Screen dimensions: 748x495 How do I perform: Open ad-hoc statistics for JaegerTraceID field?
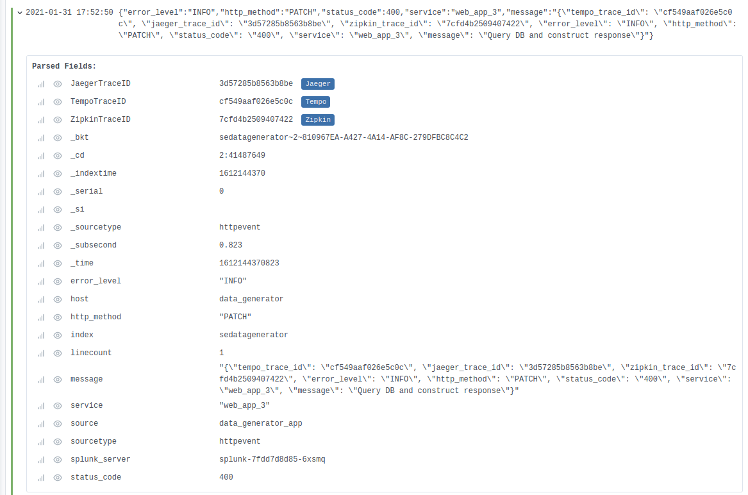[x=41, y=84]
